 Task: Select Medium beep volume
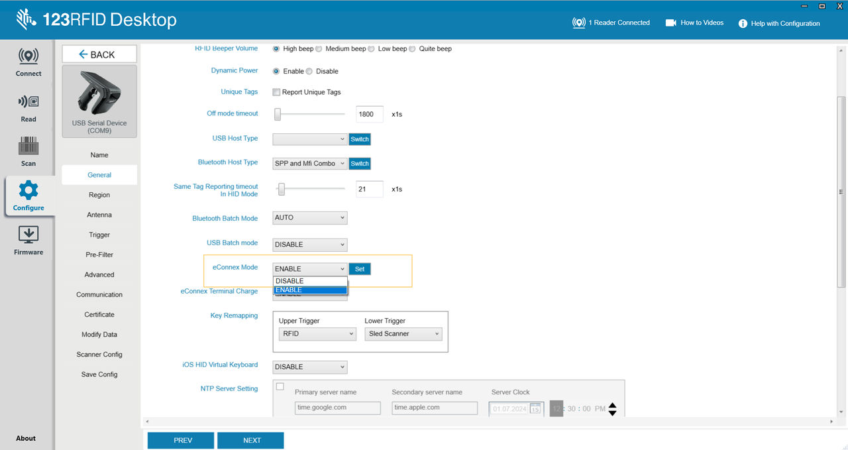(x=319, y=48)
